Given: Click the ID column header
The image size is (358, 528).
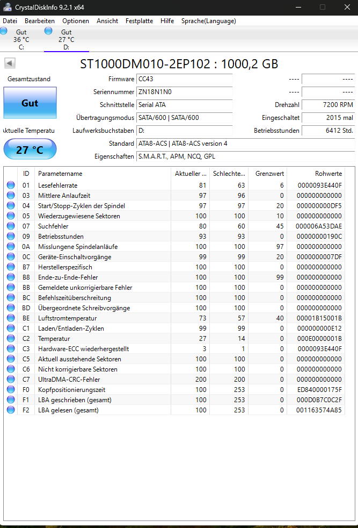Looking at the screenshot, I should pos(26,174).
